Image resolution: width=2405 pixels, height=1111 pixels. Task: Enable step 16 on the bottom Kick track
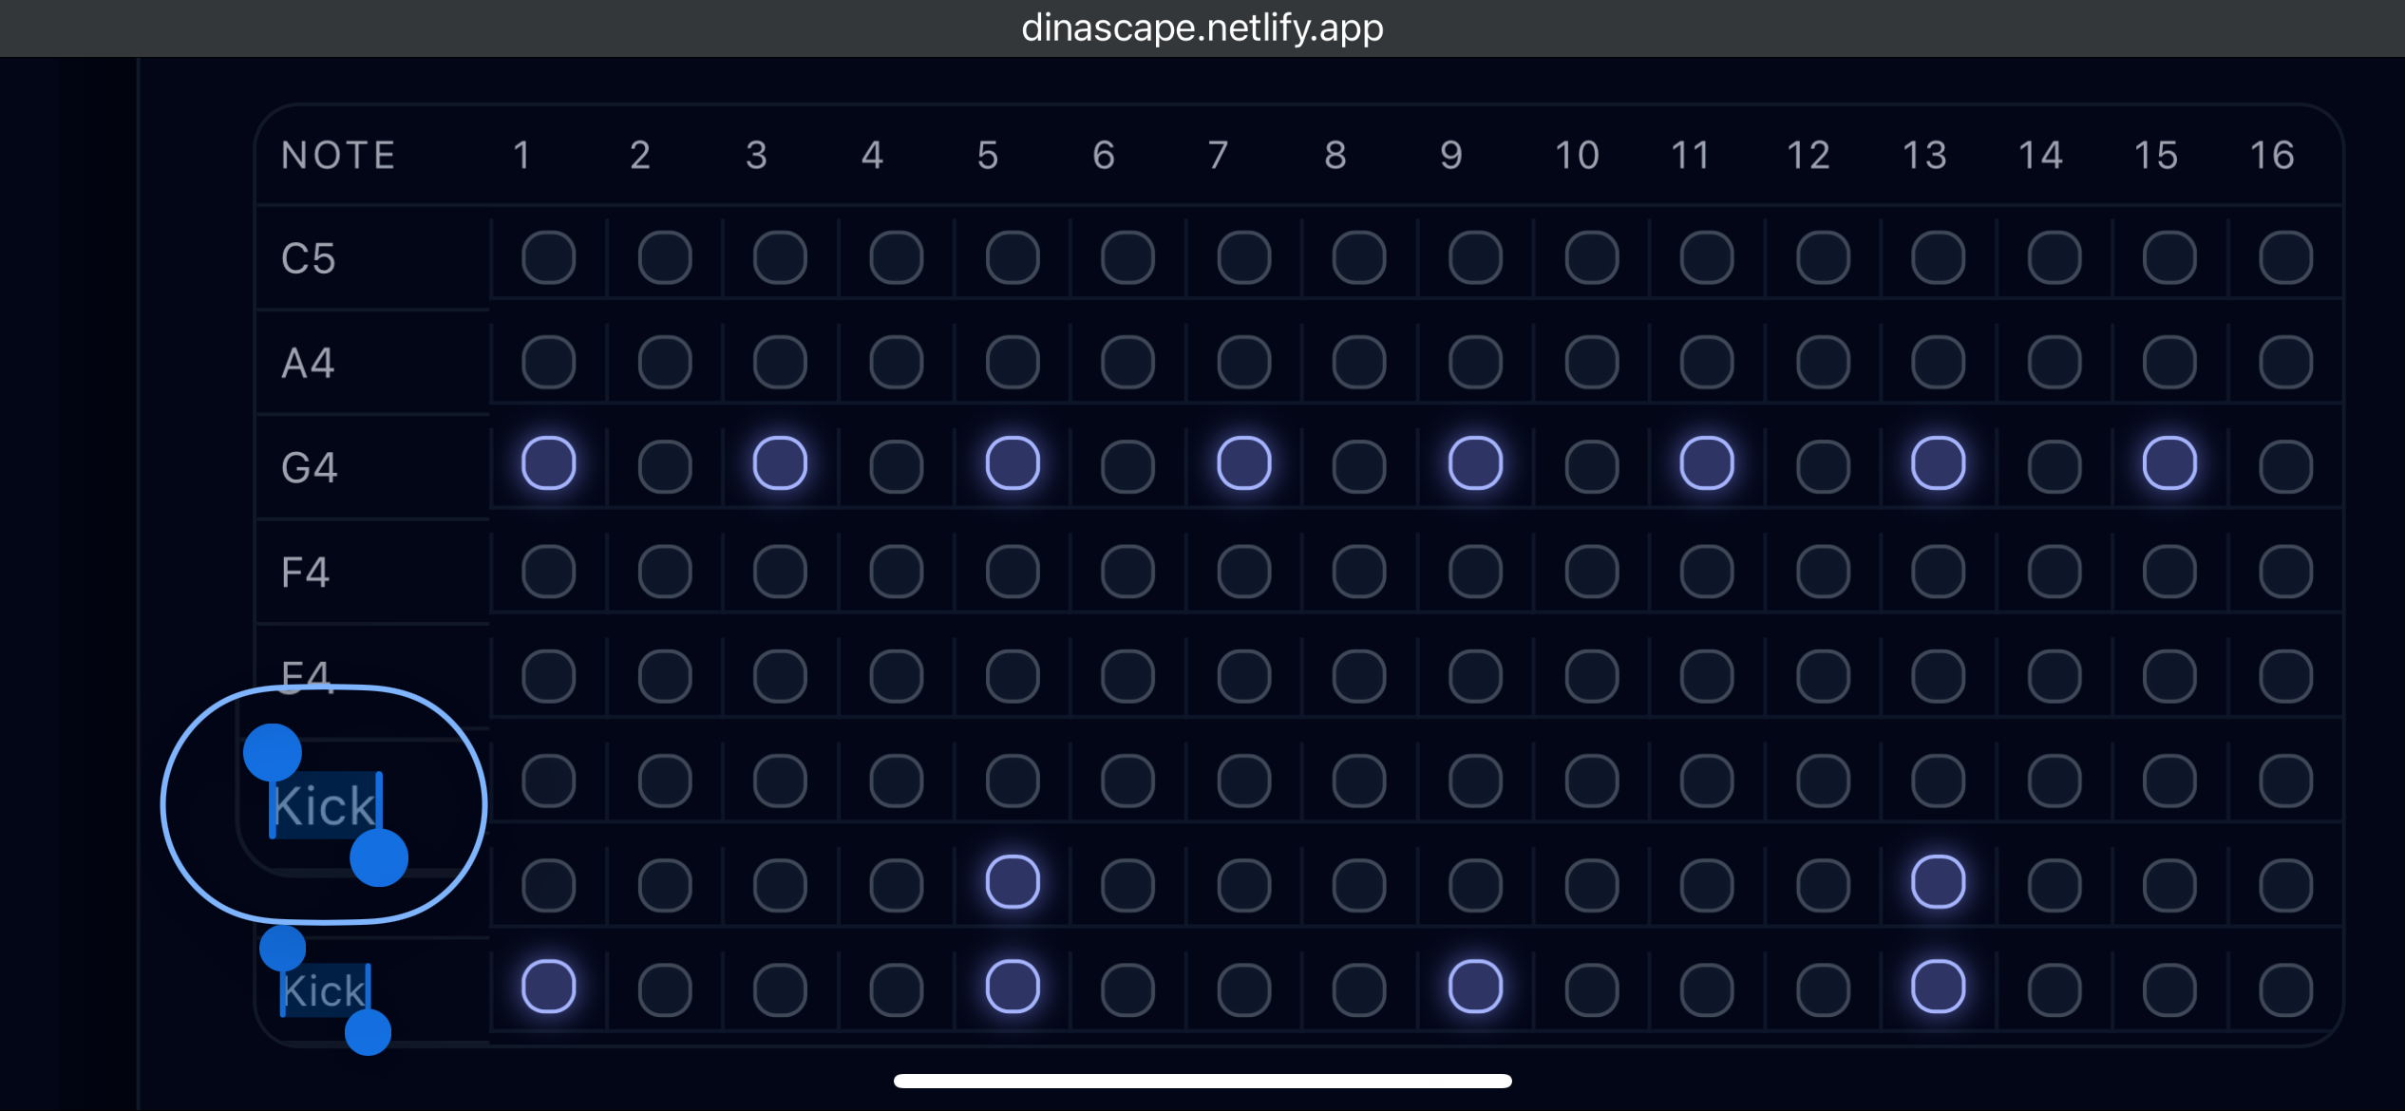2285,988
